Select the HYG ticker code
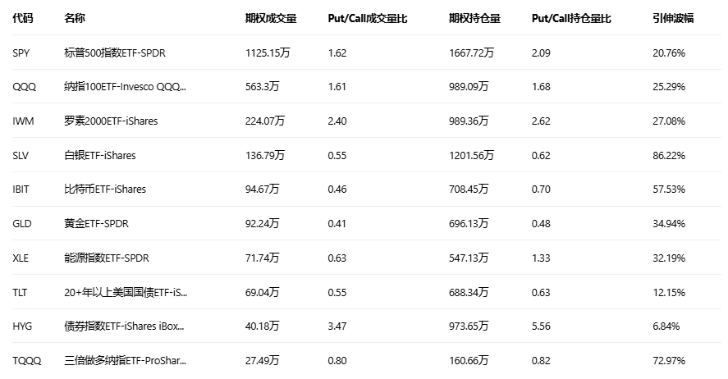Screen dimensions: 728x379 [x=22, y=326]
